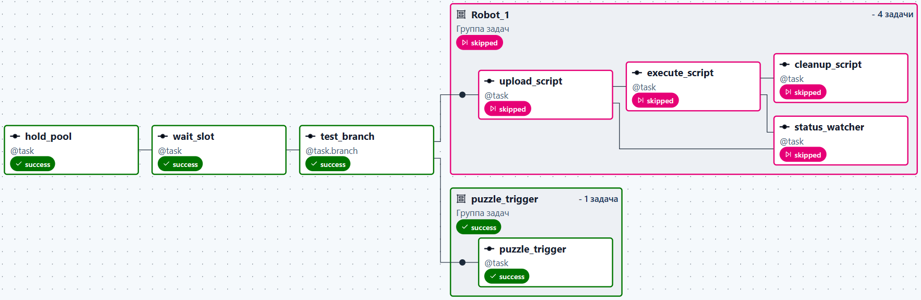Click the inner puzzle_trigger task node title
Viewport: 921px width, 300px height.
533,249
